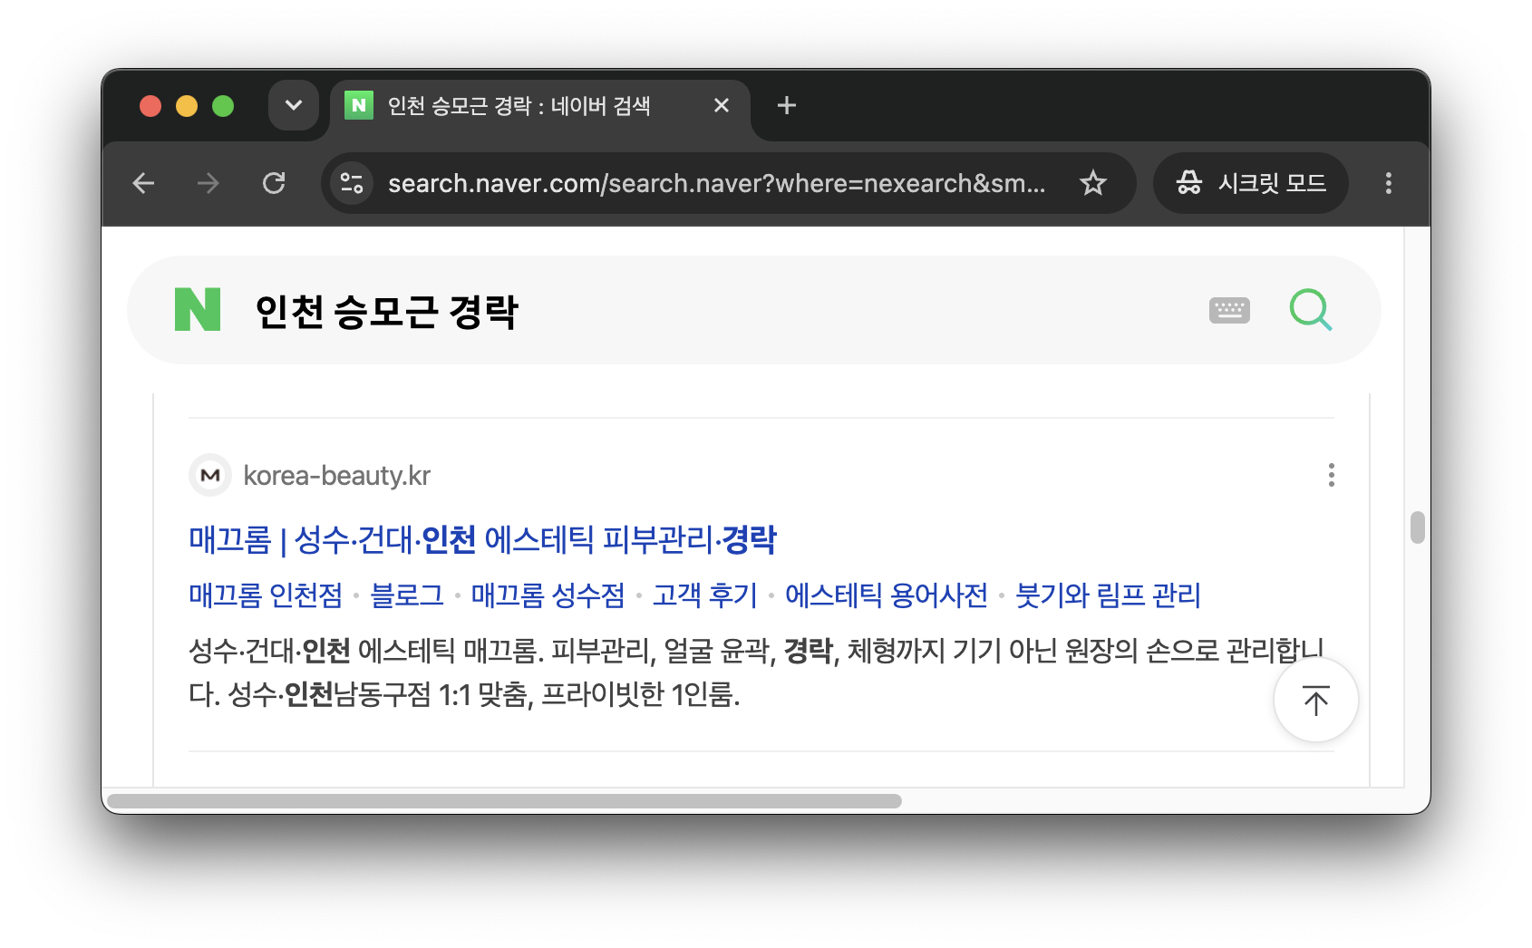Click the korea-beauty.kr site favicon

click(210, 475)
